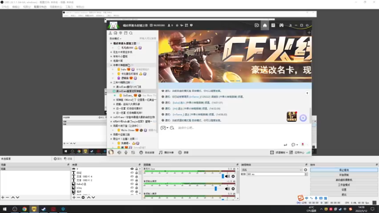
Task: Toggle lock on the first source row
Action: 136,169
